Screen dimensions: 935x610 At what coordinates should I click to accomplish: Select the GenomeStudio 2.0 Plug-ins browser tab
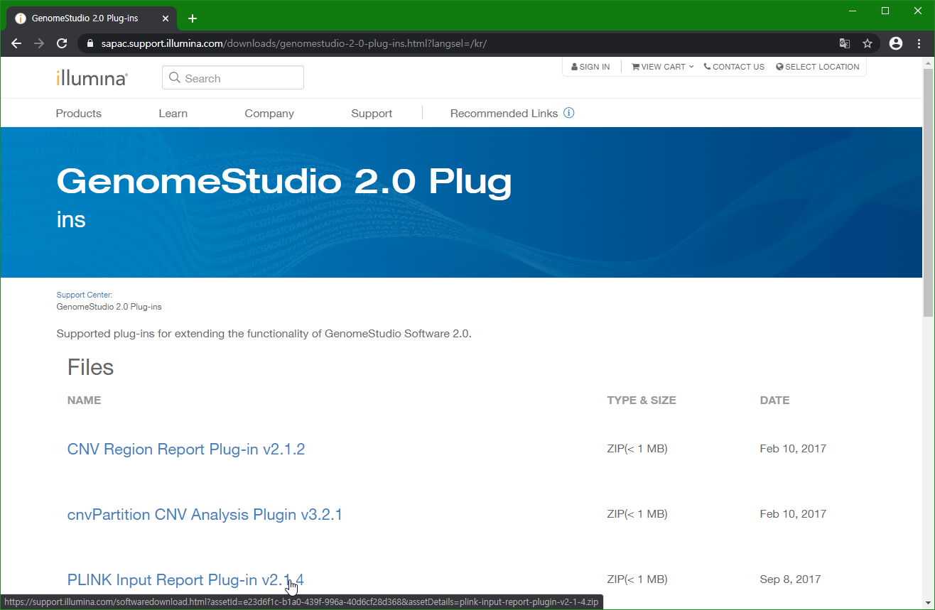[92, 18]
